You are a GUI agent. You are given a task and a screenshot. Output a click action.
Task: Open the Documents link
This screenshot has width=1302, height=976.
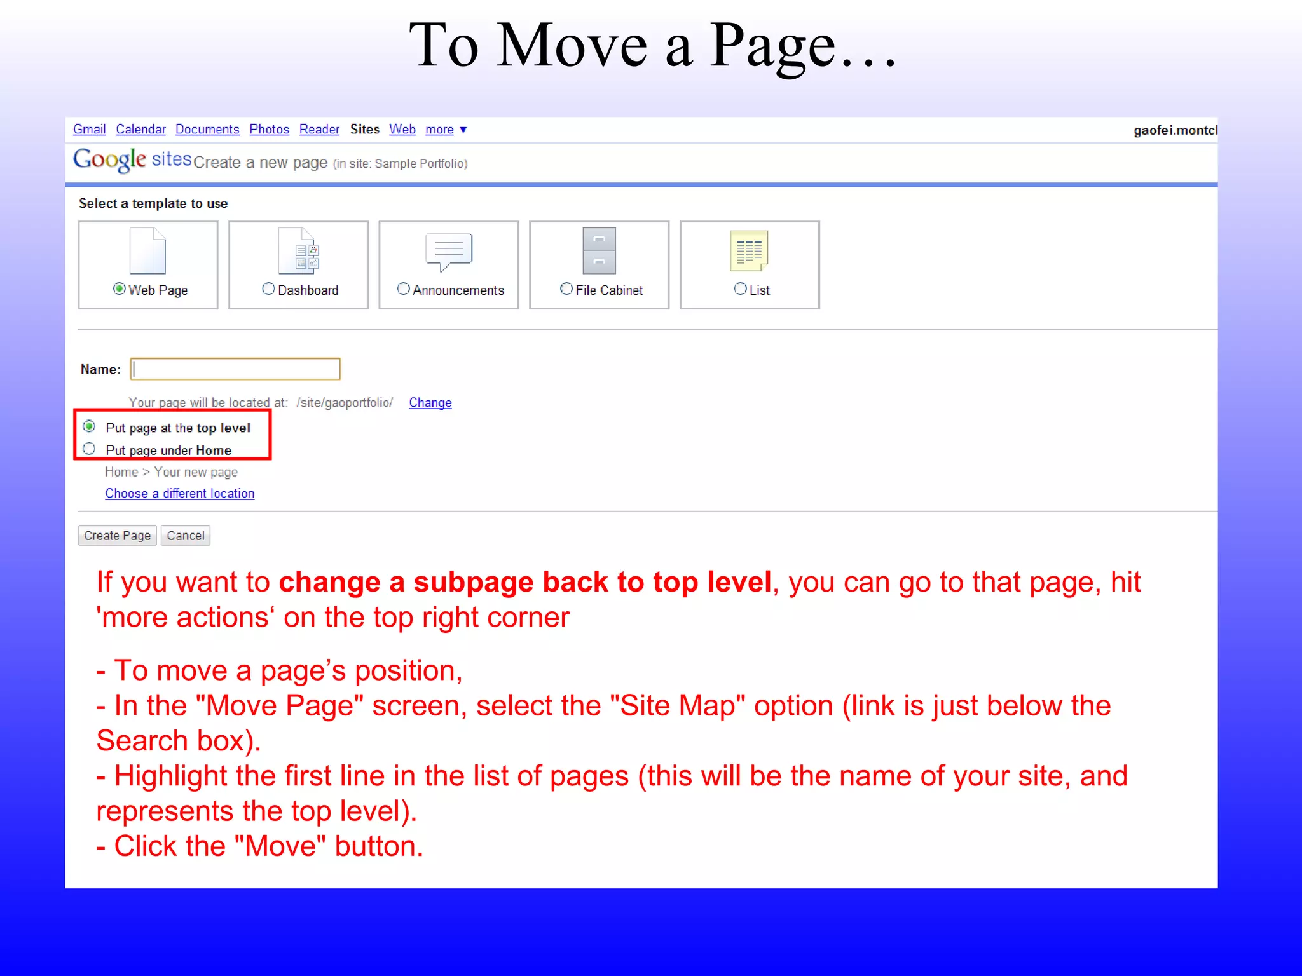(x=207, y=130)
